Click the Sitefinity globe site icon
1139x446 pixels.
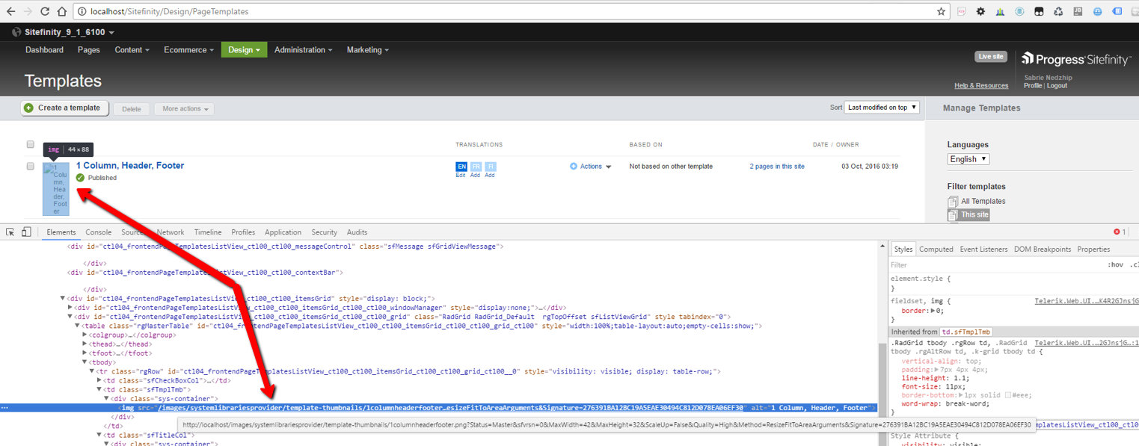pos(16,33)
